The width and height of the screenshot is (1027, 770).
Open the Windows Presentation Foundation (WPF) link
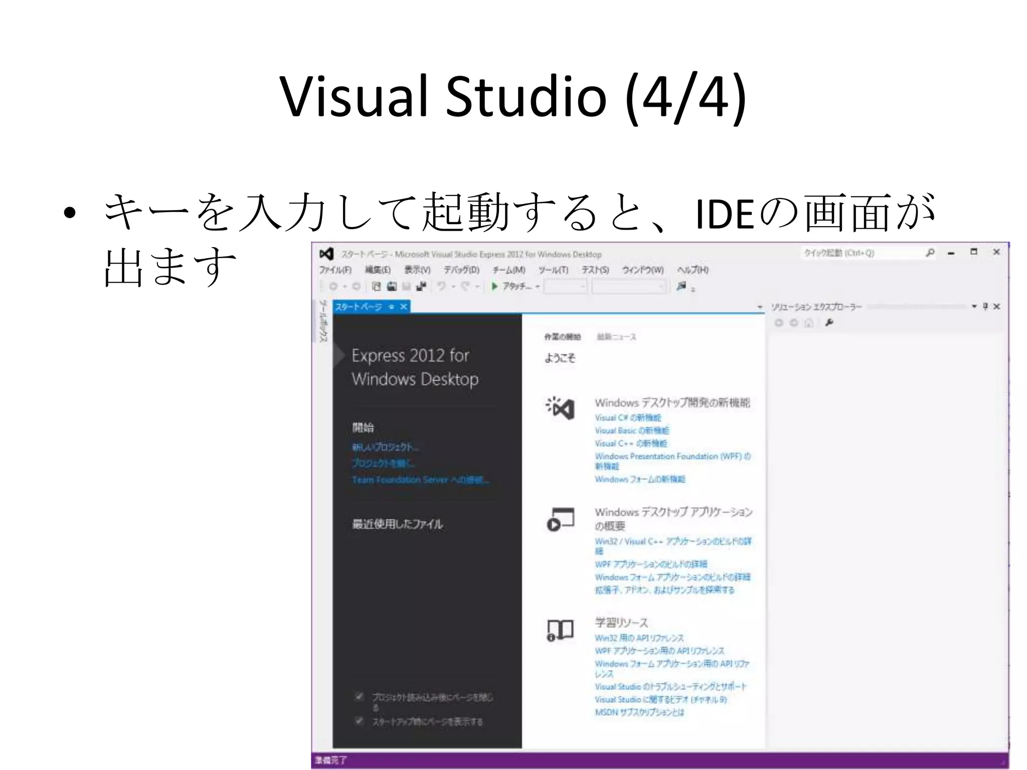(672, 461)
